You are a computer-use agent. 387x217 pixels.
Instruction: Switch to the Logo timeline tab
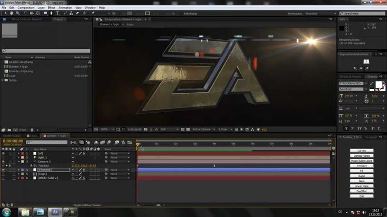[33, 136]
